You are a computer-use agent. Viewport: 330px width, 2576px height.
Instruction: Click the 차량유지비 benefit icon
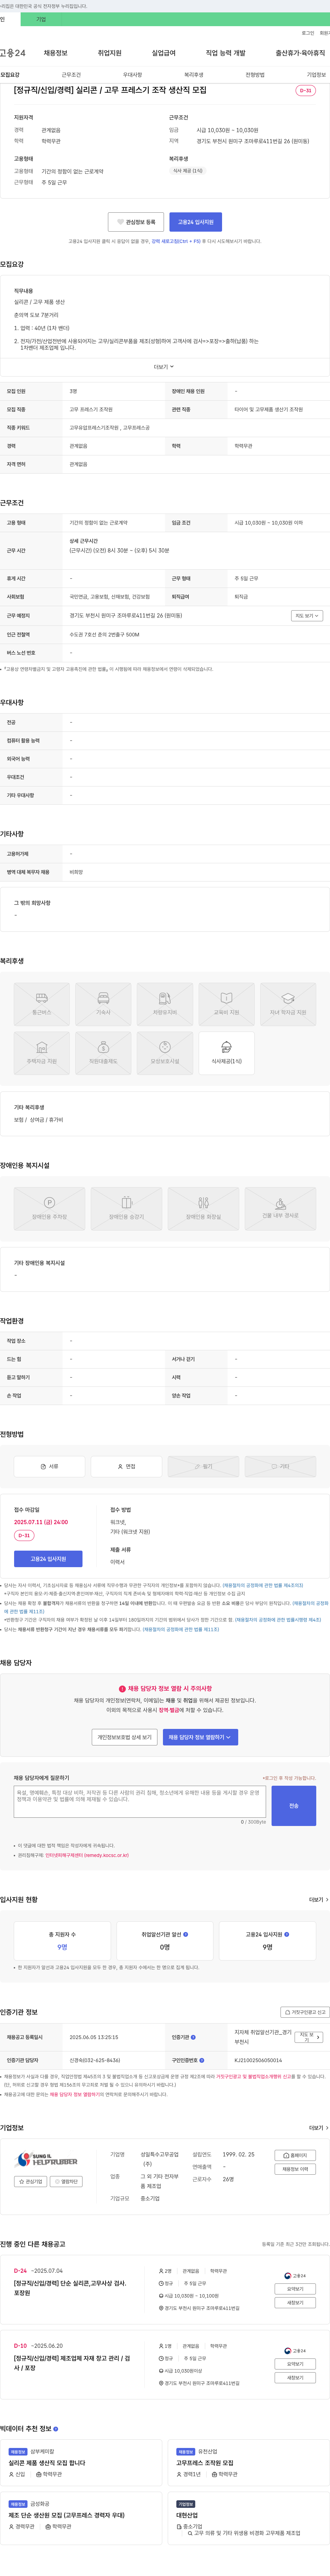point(165,1004)
